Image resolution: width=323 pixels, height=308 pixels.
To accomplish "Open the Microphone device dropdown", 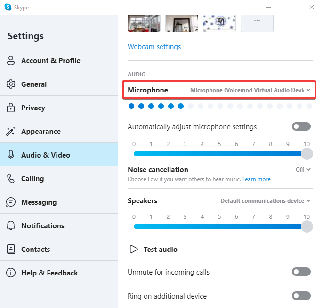I will (250, 90).
